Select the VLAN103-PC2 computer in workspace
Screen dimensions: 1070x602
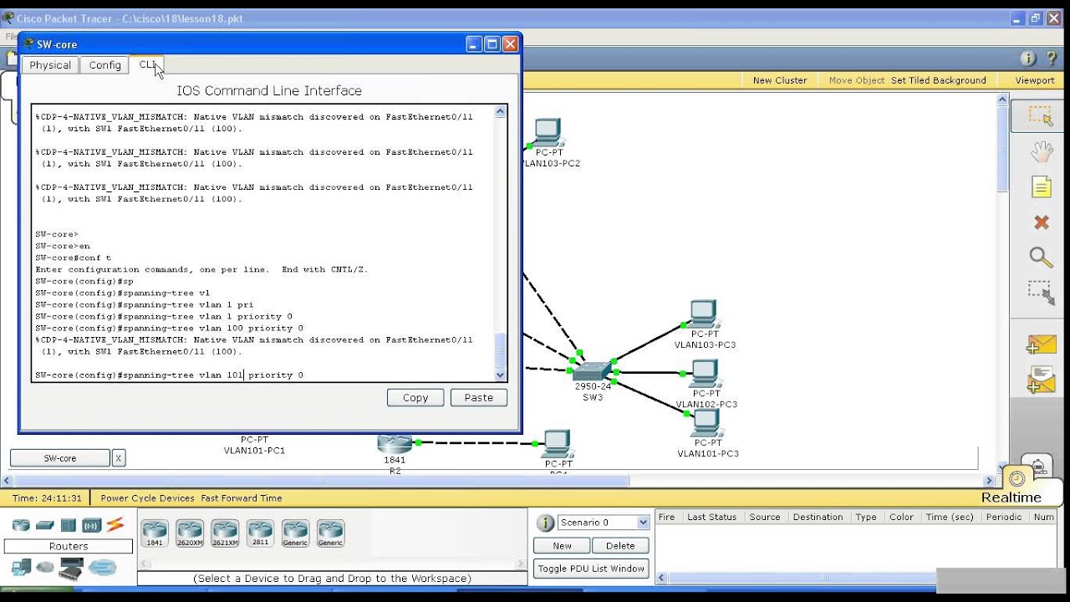click(548, 133)
